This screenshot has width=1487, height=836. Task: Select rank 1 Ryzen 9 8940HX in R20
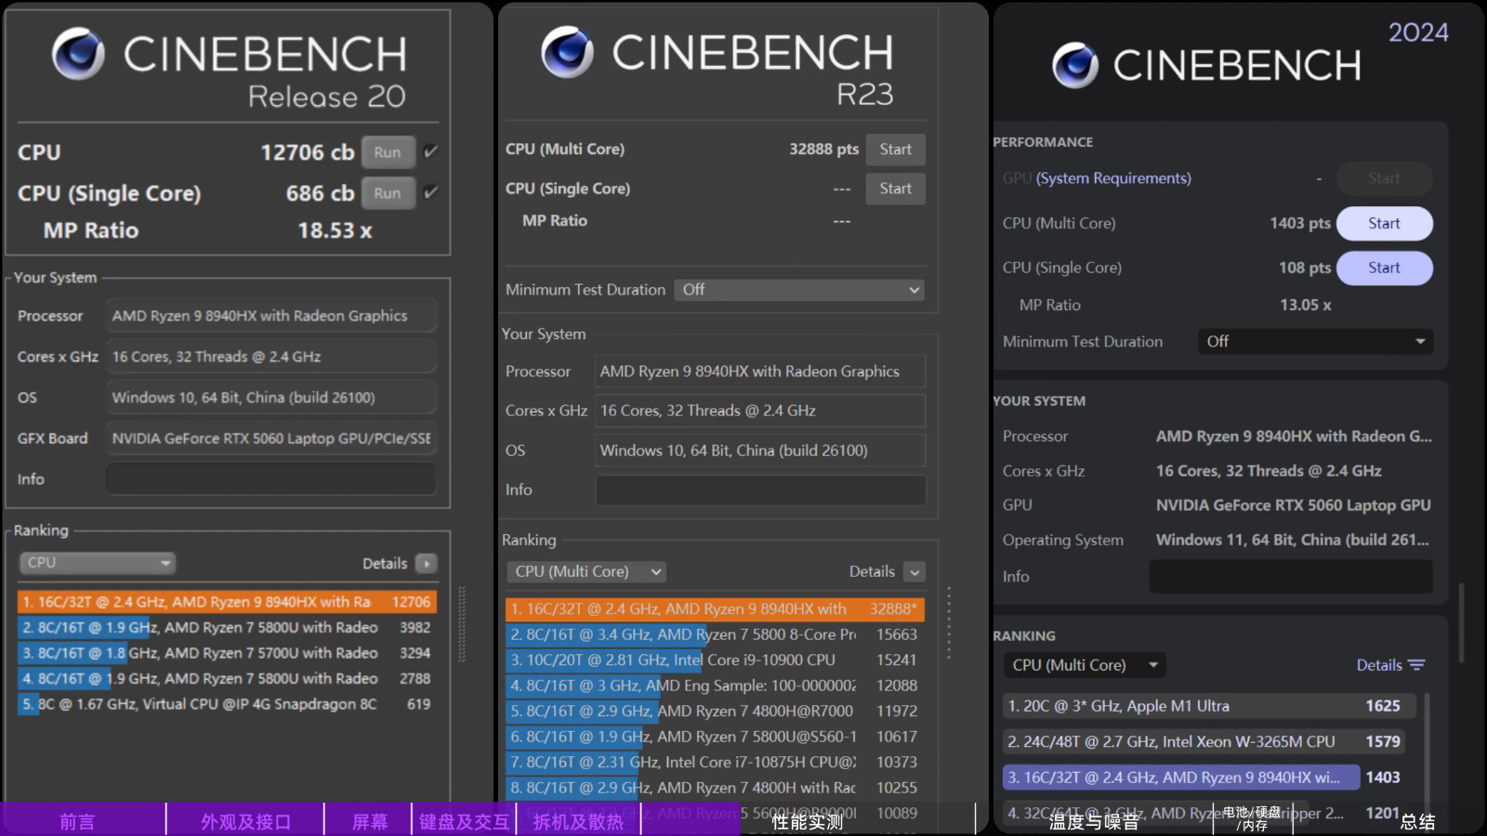pos(227,602)
